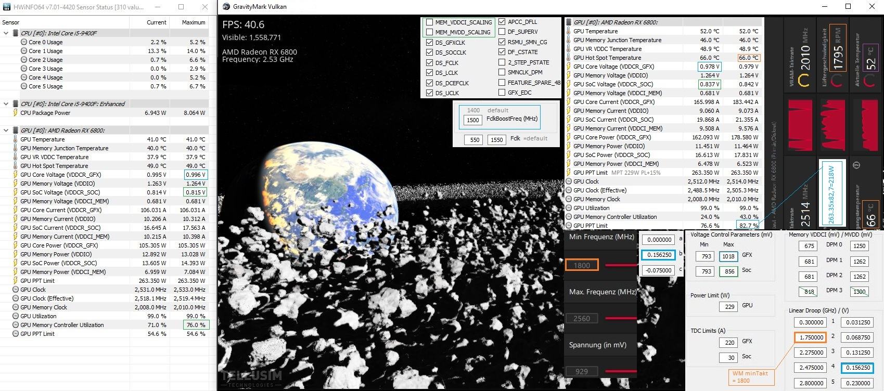Collapse the Intel Core i5-9400F: Enhanced group
The height and width of the screenshot is (391, 884).
pos(6,104)
